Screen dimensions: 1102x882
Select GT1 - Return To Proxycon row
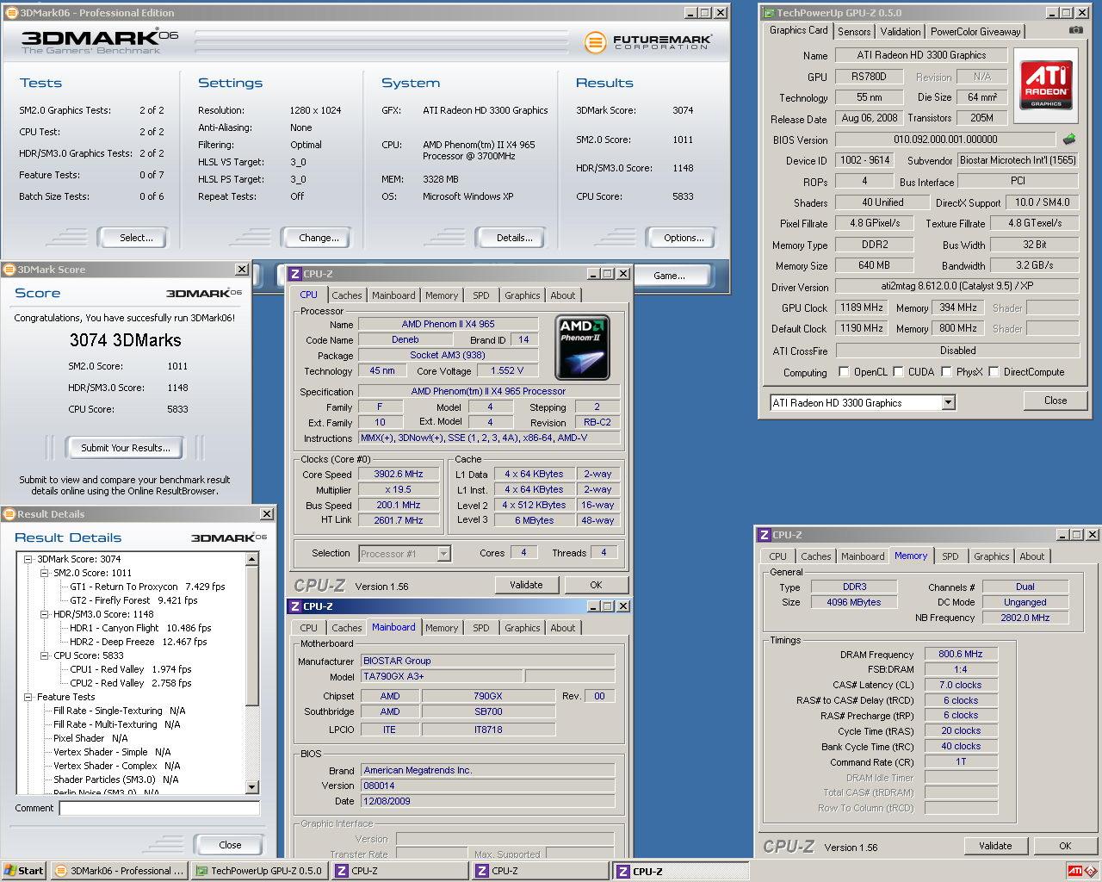(x=147, y=587)
